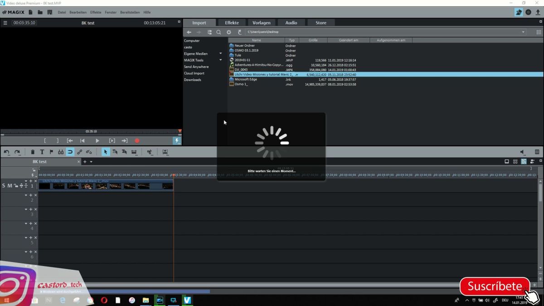Set a chapter marker with flag icon
The height and width of the screenshot is (306, 544).
pyautogui.click(x=51, y=152)
